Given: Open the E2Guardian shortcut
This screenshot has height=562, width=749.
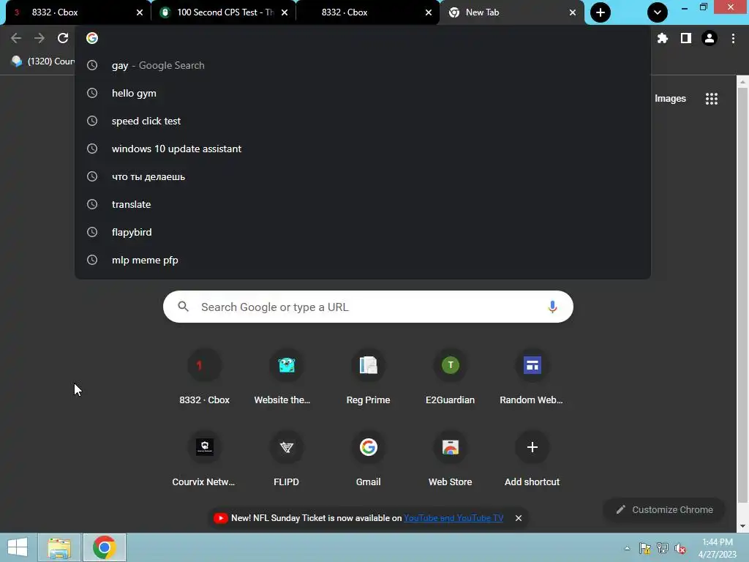Looking at the screenshot, I should 450,378.
